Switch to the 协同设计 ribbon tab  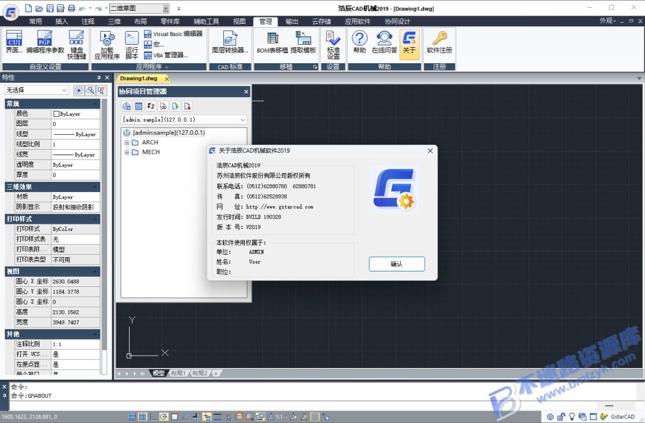(397, 21)
